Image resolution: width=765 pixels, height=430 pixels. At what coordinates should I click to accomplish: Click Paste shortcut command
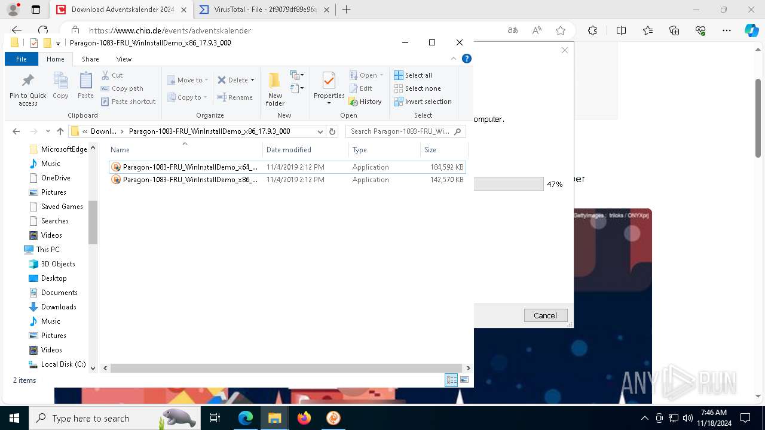pyautogui.click(x=128, y=102)
